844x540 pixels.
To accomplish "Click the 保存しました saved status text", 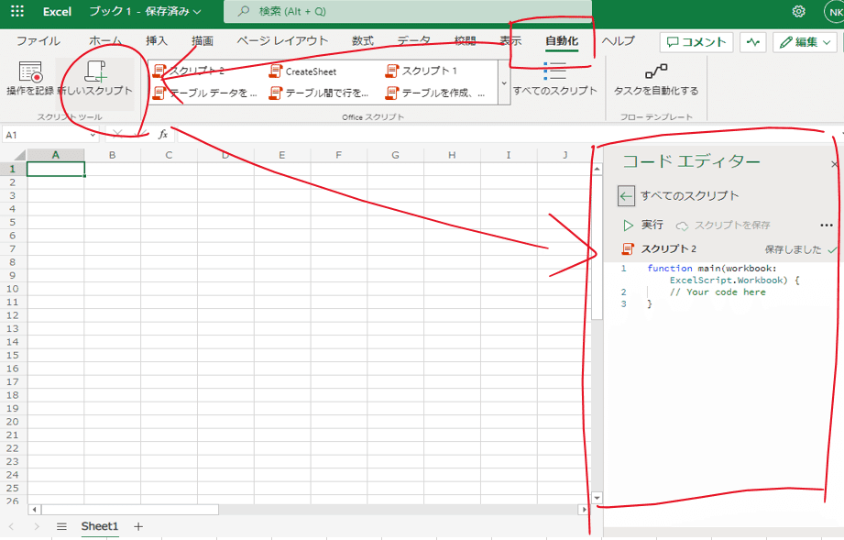I will point(793,249).
